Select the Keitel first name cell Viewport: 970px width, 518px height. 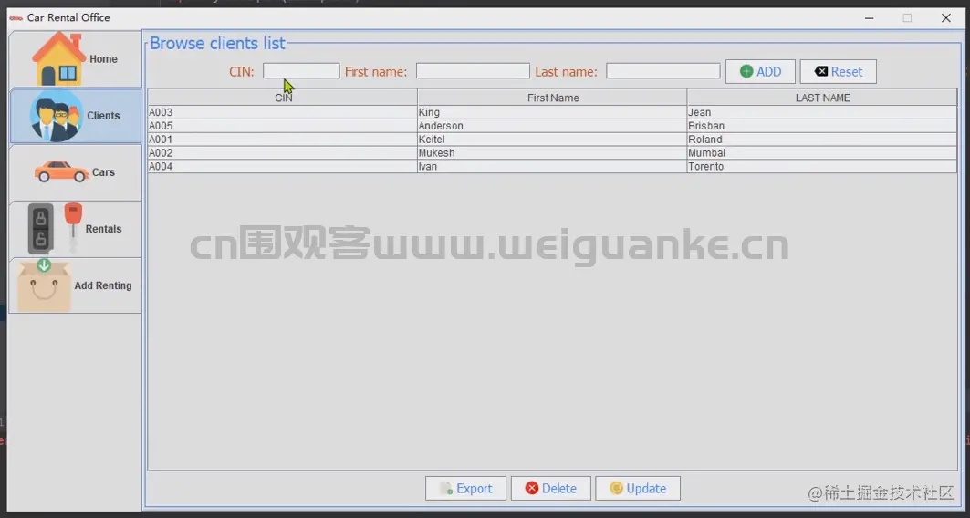(x=552, y=140)
